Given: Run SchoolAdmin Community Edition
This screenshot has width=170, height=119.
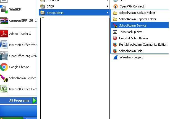Looking at the screenshot, I should pos(143,45).
